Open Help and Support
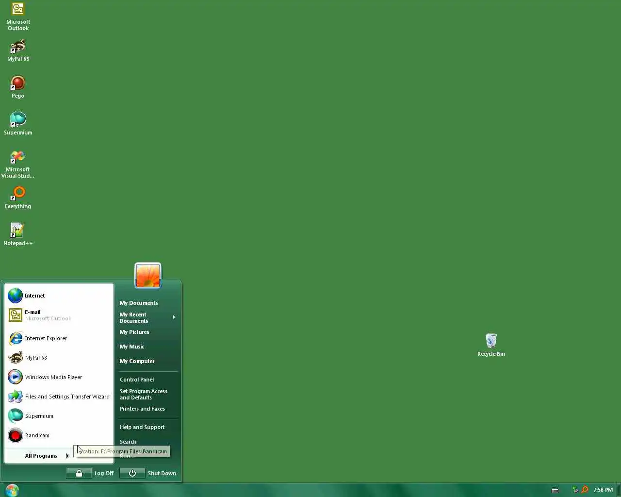 click(148, 427)
